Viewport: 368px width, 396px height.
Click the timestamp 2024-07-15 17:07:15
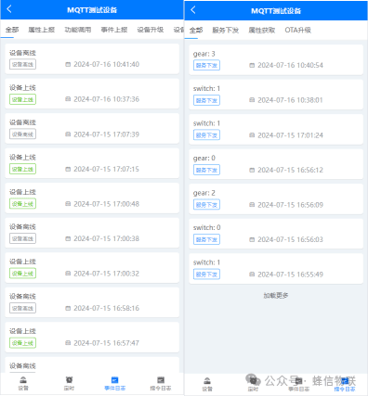click(x=107, y=169)
